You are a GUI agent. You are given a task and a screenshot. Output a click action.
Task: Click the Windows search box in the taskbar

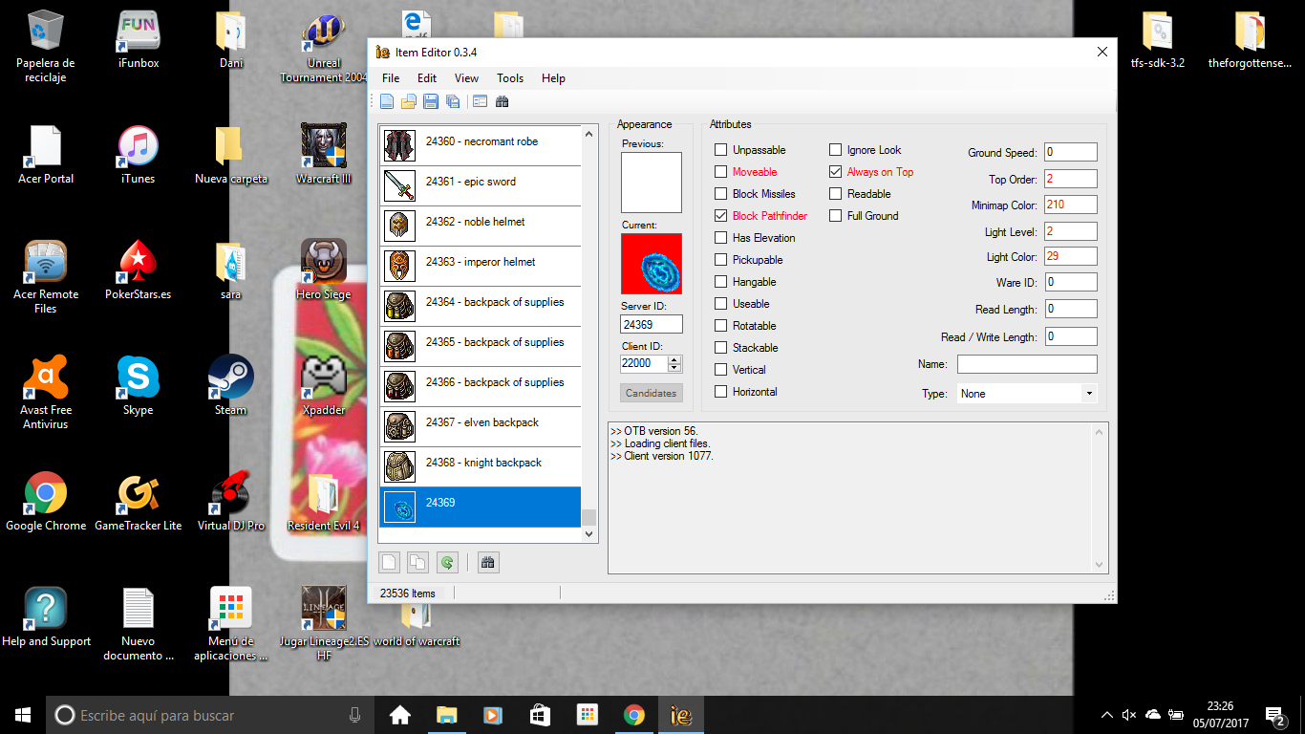pos(210,715)
